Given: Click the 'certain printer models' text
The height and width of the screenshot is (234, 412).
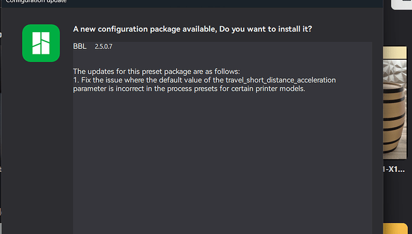Looking at the screenshot, I should (268, 89).
